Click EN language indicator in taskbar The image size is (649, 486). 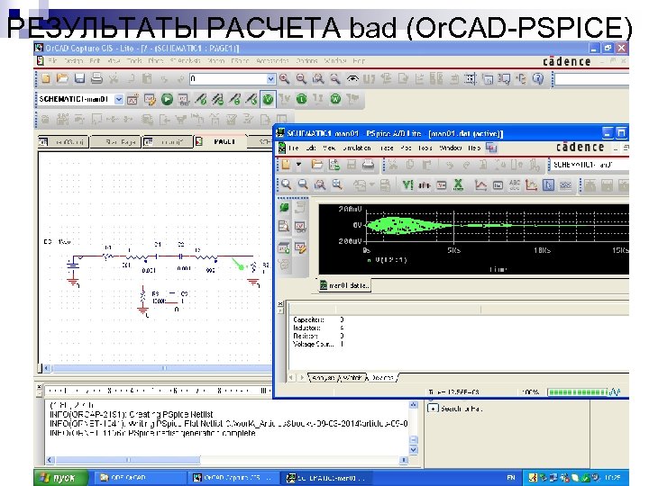click(x=511, y=478)
